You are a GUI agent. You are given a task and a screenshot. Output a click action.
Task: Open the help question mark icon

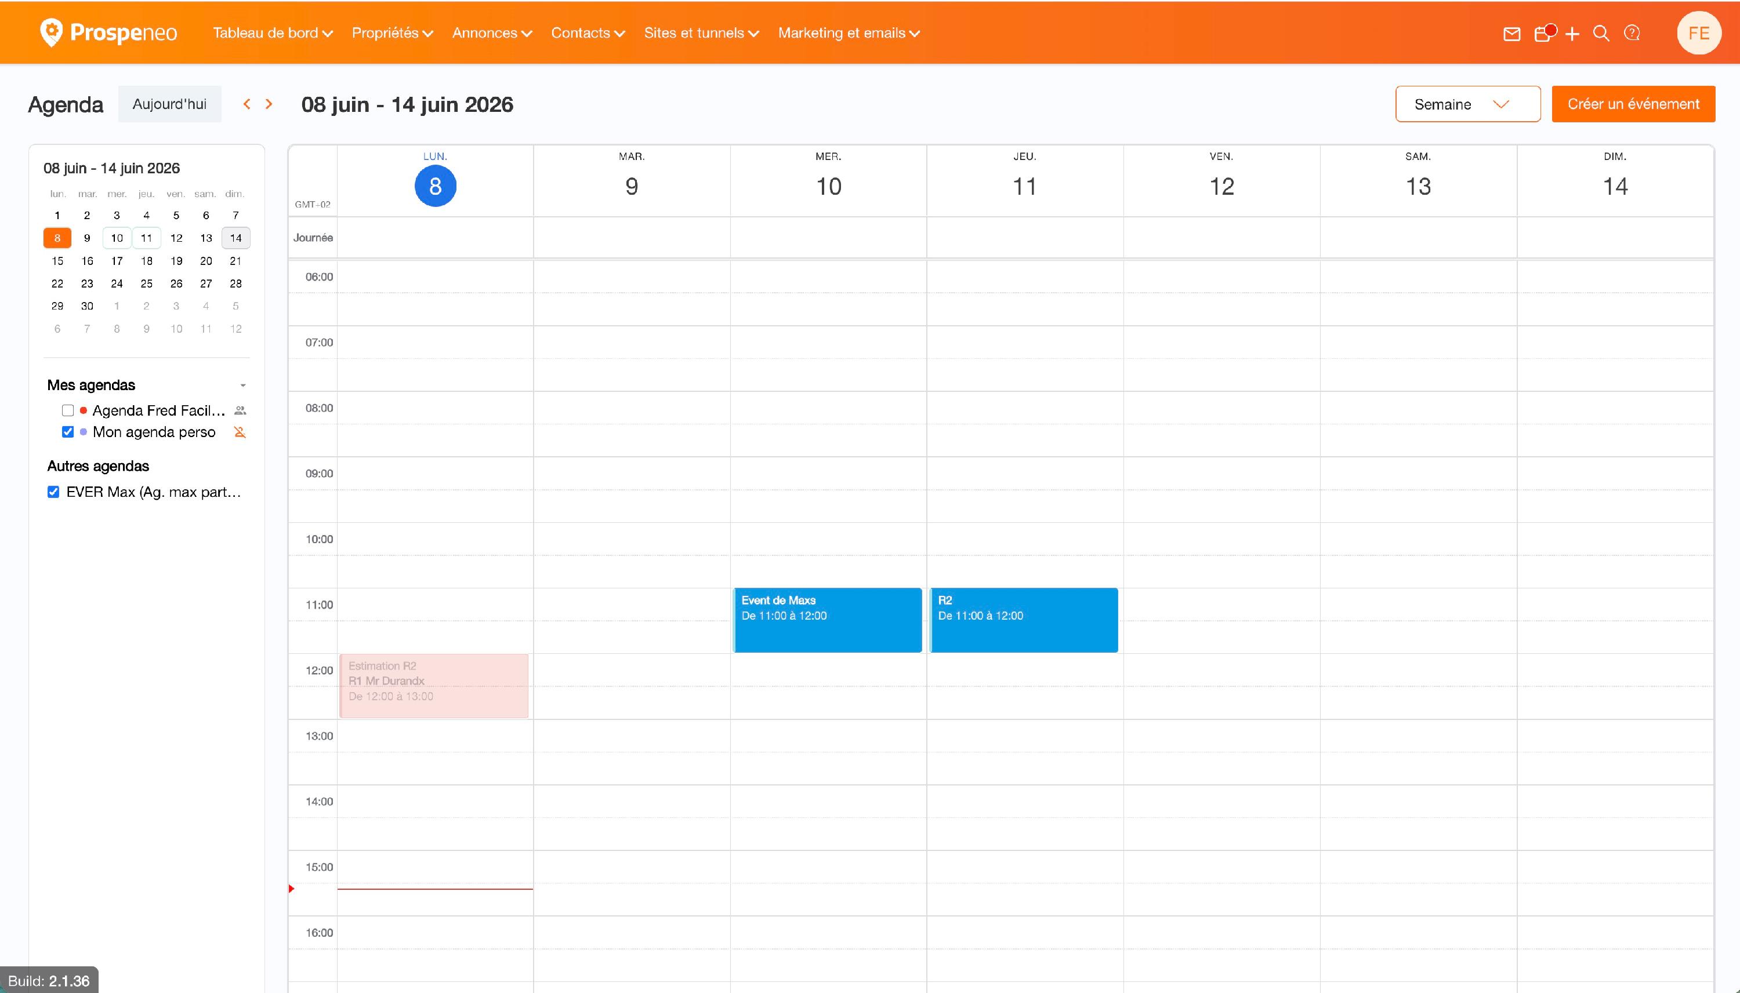pos(1632,32)
